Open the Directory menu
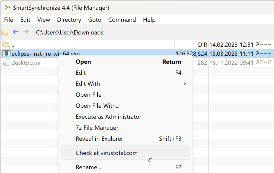This screenshot has width=274, height=173. pos(69,19)
